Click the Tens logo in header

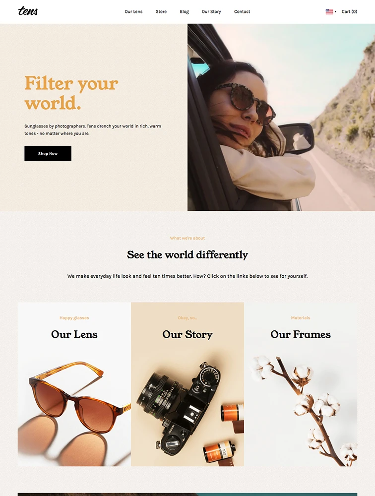click(x=28, y=11)
